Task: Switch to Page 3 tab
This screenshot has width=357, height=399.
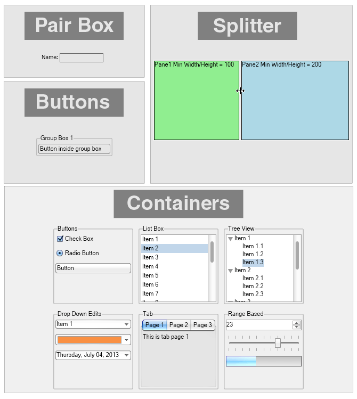Action: (x=202, y=325)
